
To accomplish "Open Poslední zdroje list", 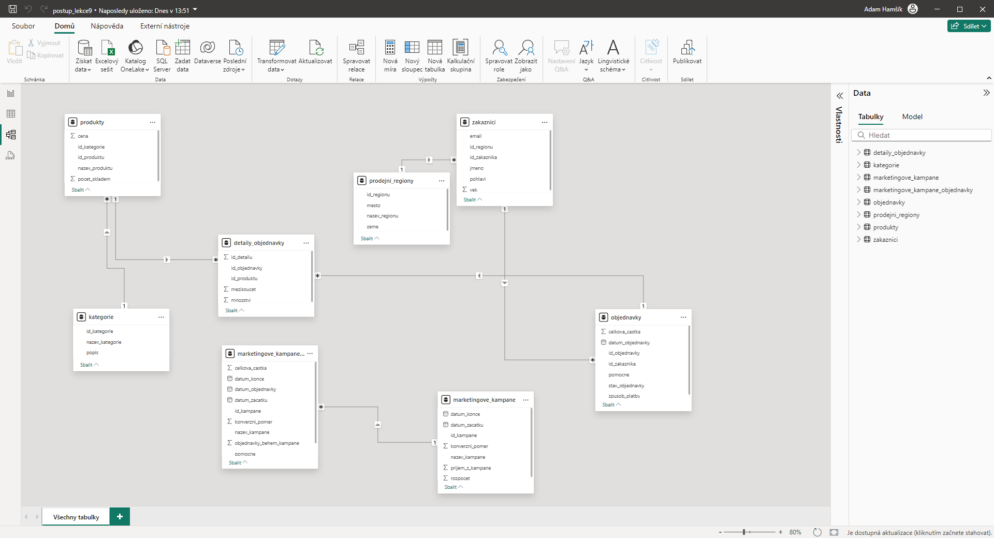I will [235, 56].
